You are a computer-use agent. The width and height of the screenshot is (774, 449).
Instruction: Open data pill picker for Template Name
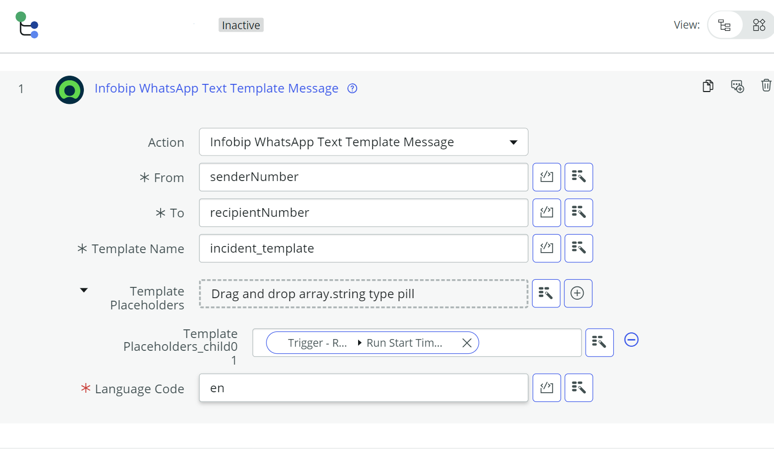pyautogui.click(x=579, y=249)
